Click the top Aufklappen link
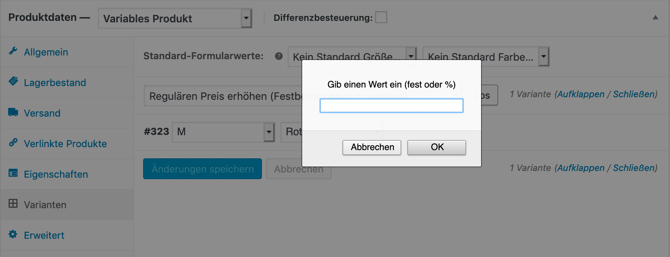 point(581,94)
